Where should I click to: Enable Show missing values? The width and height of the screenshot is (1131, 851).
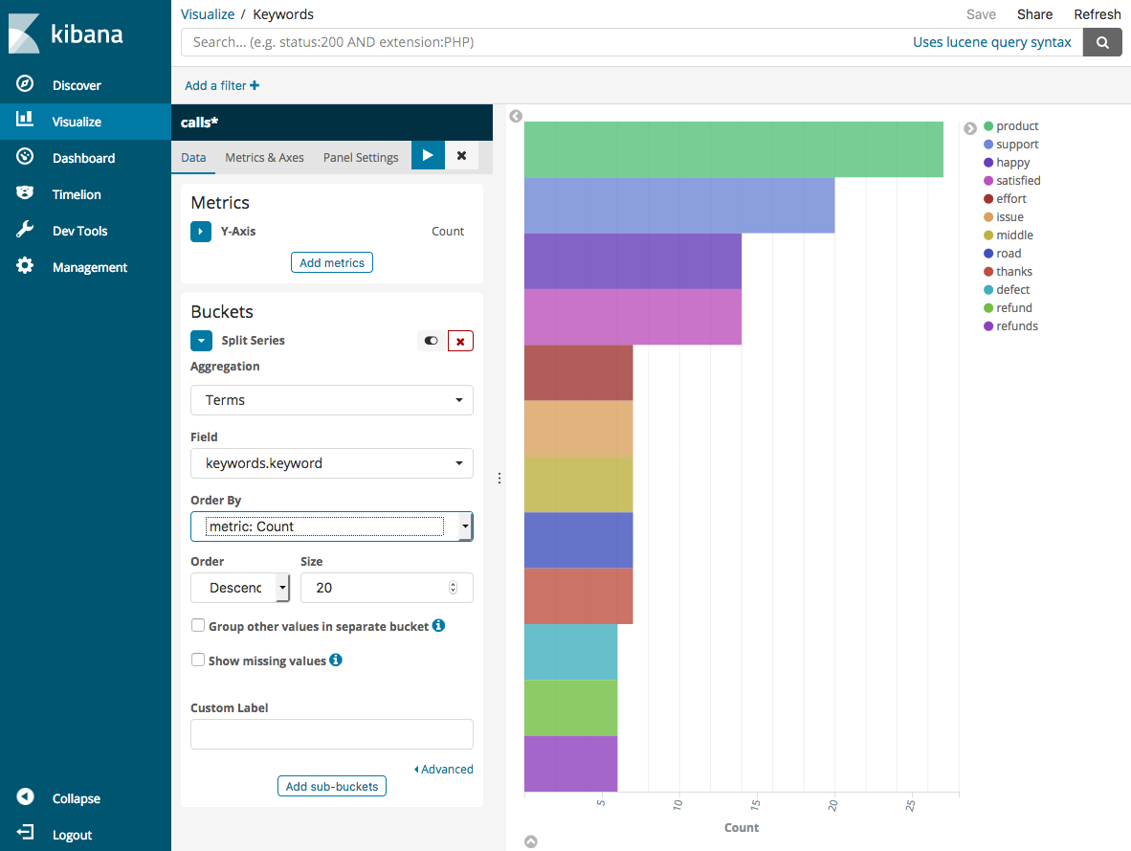pyautogui.click(x=198, y=660)
